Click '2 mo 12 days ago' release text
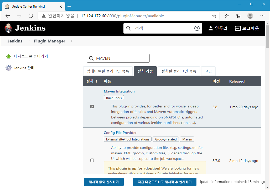 point(244,161)
